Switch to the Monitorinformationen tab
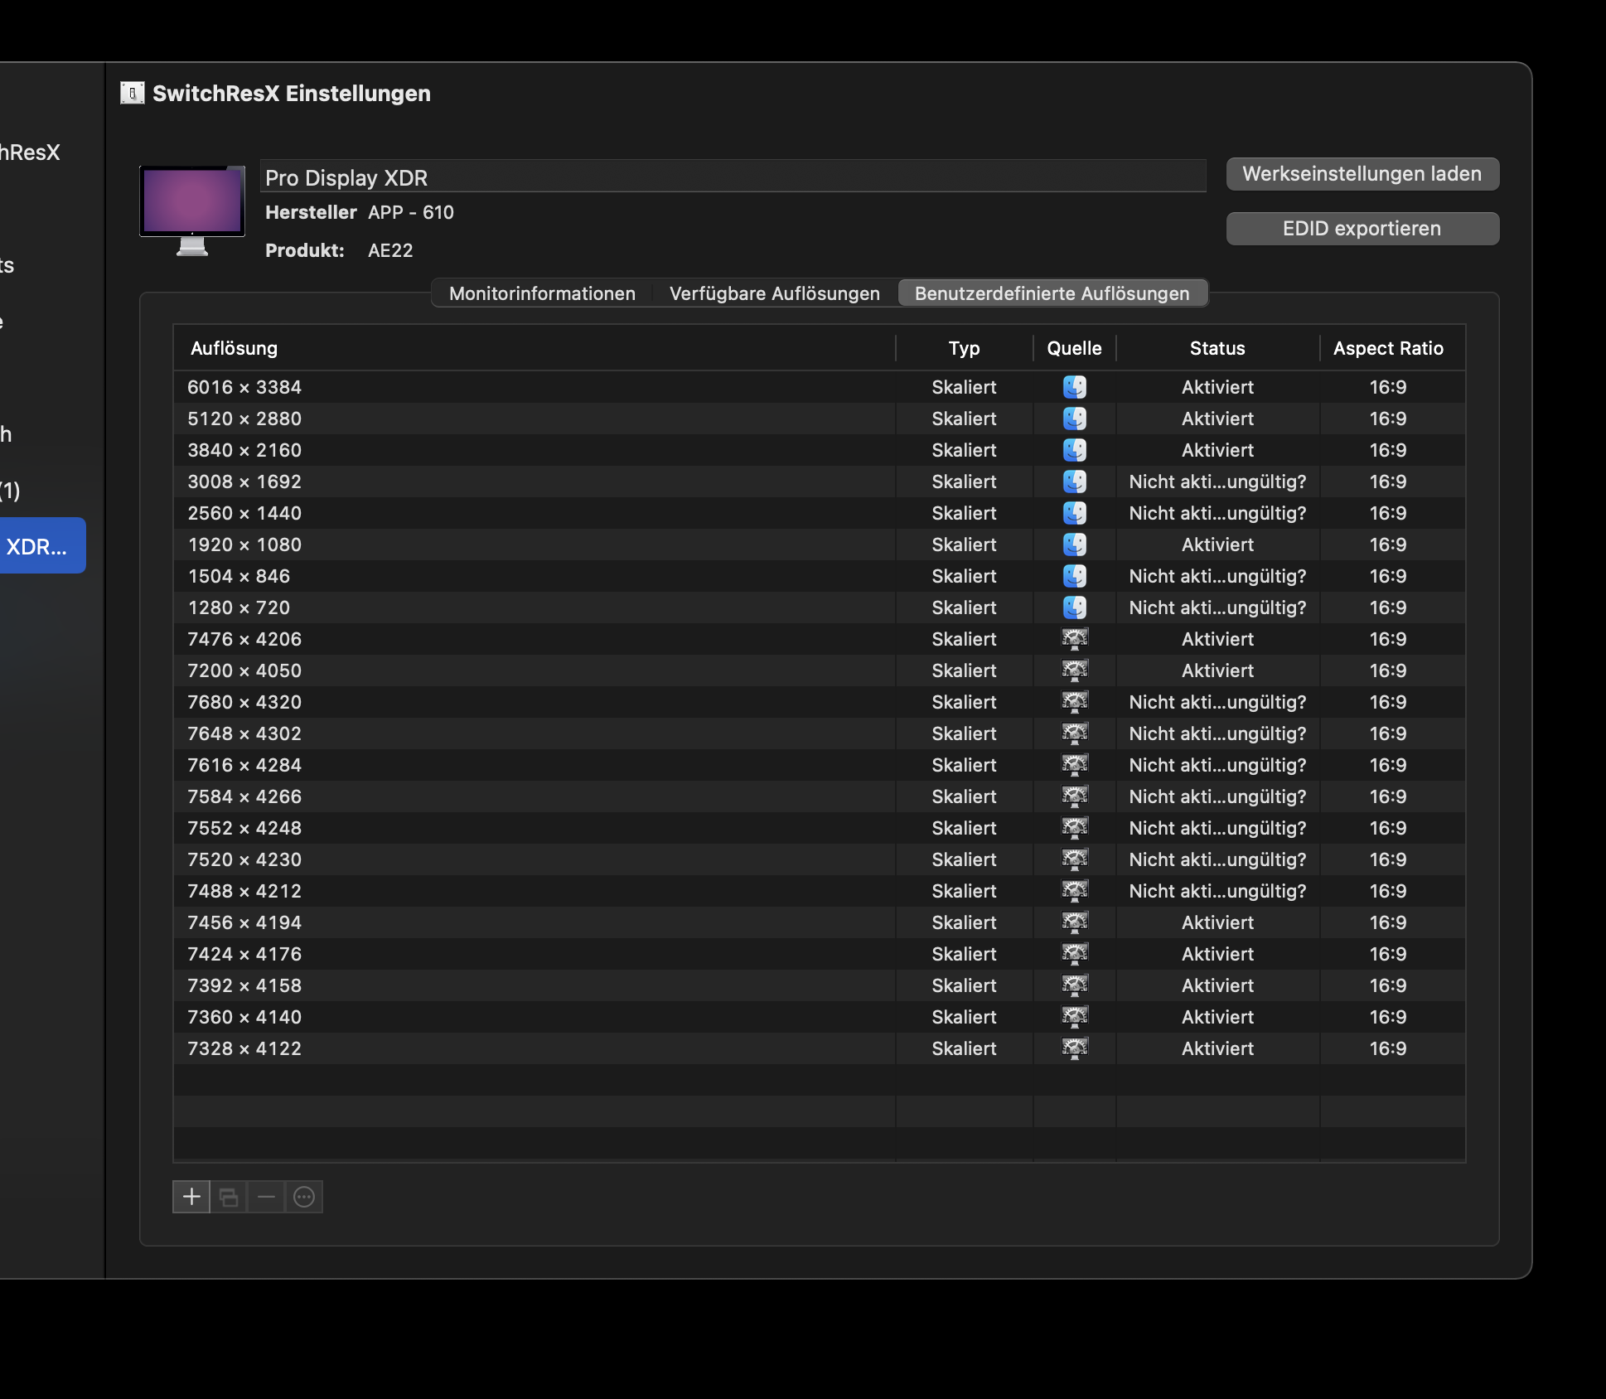The width and height of the screenshot is (1606, 1399). pyautogui.click(x=542, y=293)
